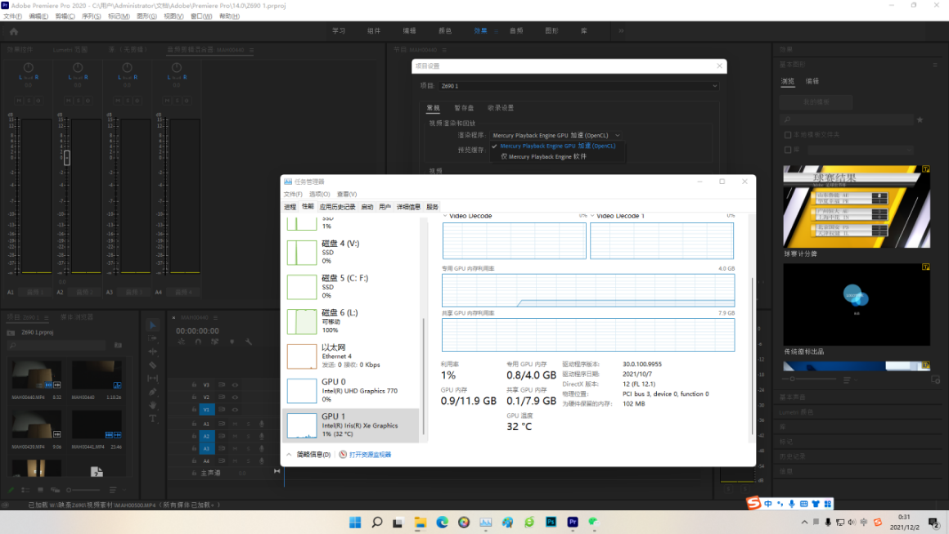The width and height of the screenshot is (949, 534).
Task: Switch project panel to list view
Action: (25, 490)
